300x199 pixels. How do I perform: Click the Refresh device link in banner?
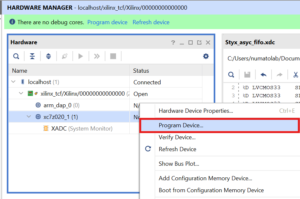[151, 22]
